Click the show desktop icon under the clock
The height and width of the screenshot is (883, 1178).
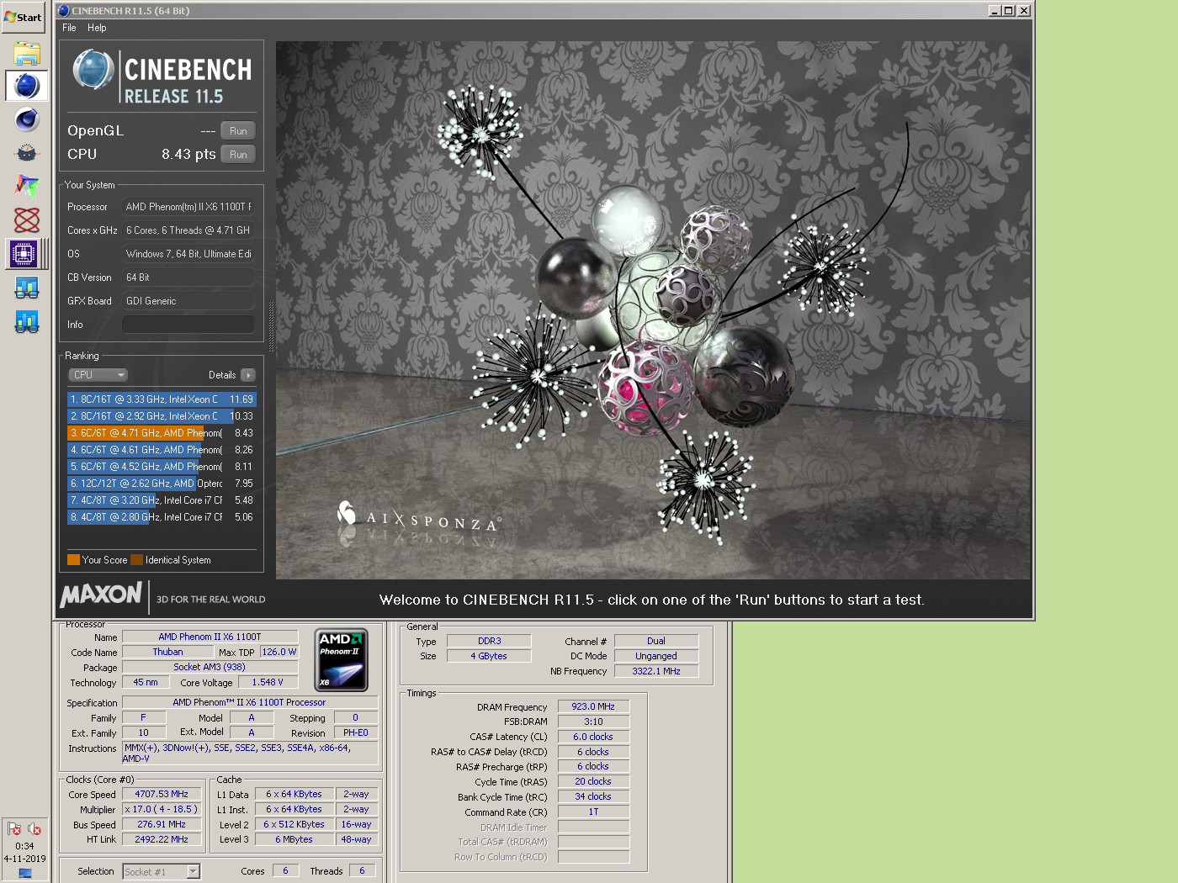point(24,873)
